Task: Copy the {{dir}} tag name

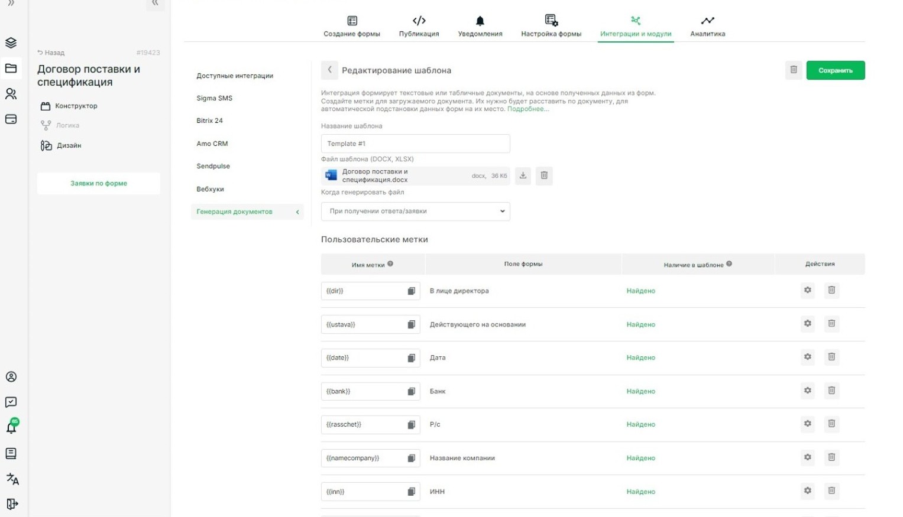Action: [x=412, y=291]
